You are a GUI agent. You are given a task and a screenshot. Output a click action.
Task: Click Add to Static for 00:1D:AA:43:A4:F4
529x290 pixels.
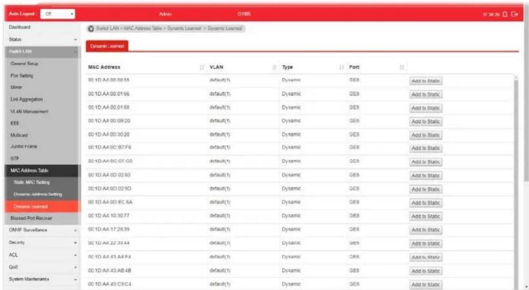[426, 257]
